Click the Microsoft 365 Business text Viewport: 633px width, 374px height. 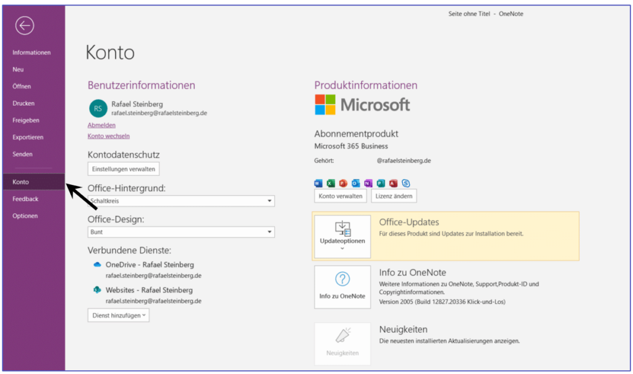pos(351,147)
